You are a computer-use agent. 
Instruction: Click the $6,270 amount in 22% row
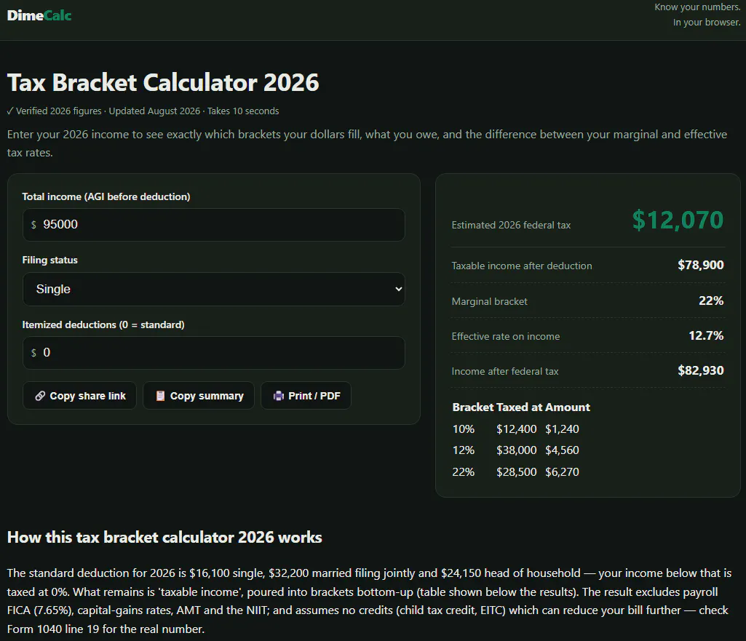point(562,471)
